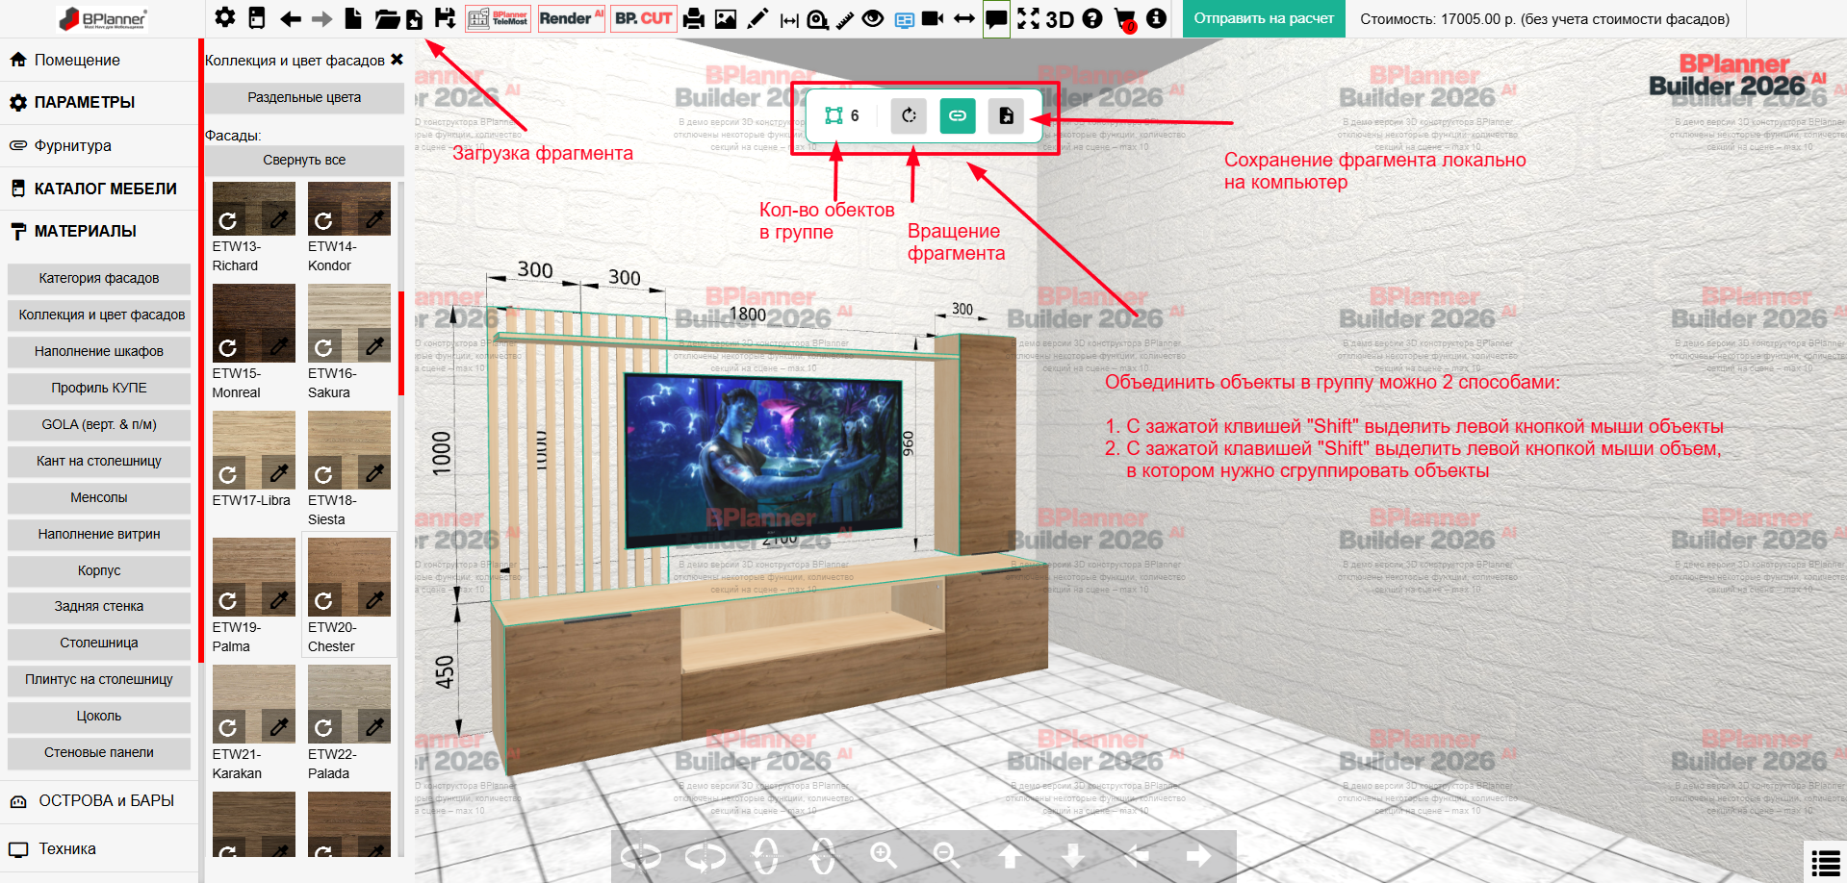
Task: Open BP.CUT cutting tool
Action: (x=643, y=18)
